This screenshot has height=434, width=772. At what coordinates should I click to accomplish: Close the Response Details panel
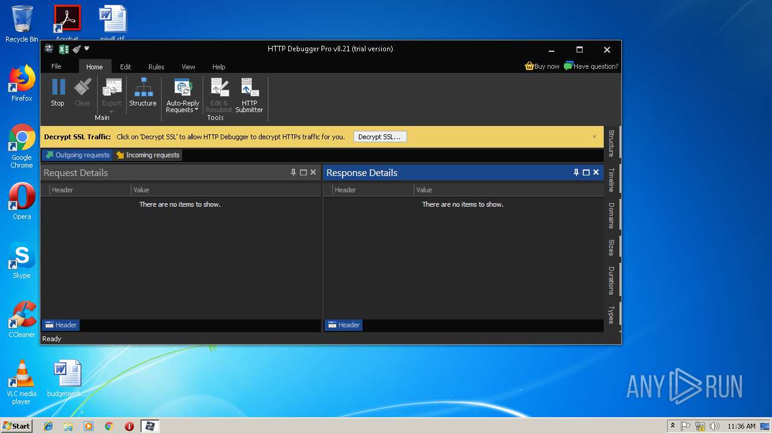(596, 172)
